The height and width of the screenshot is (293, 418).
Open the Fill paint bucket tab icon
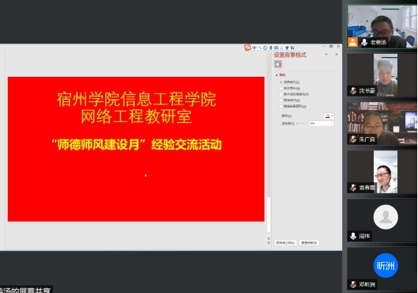click(278, 64)
